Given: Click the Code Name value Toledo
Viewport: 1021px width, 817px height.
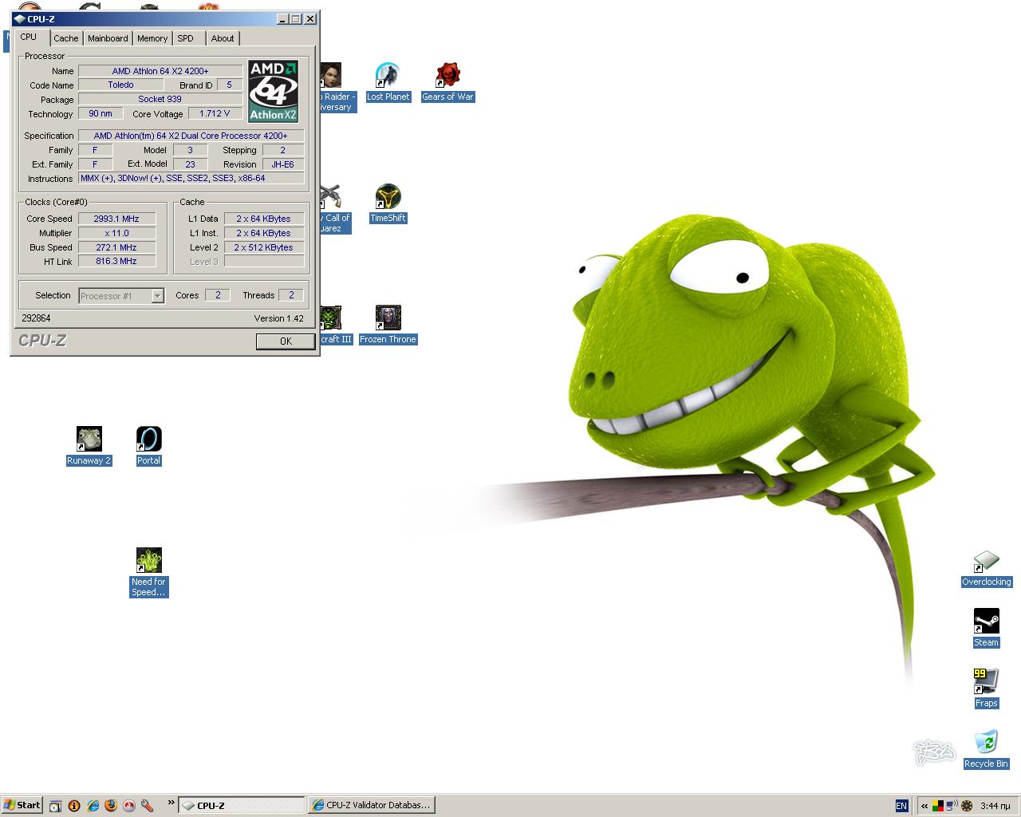Looking at the screenshot, I should [120, 85].
